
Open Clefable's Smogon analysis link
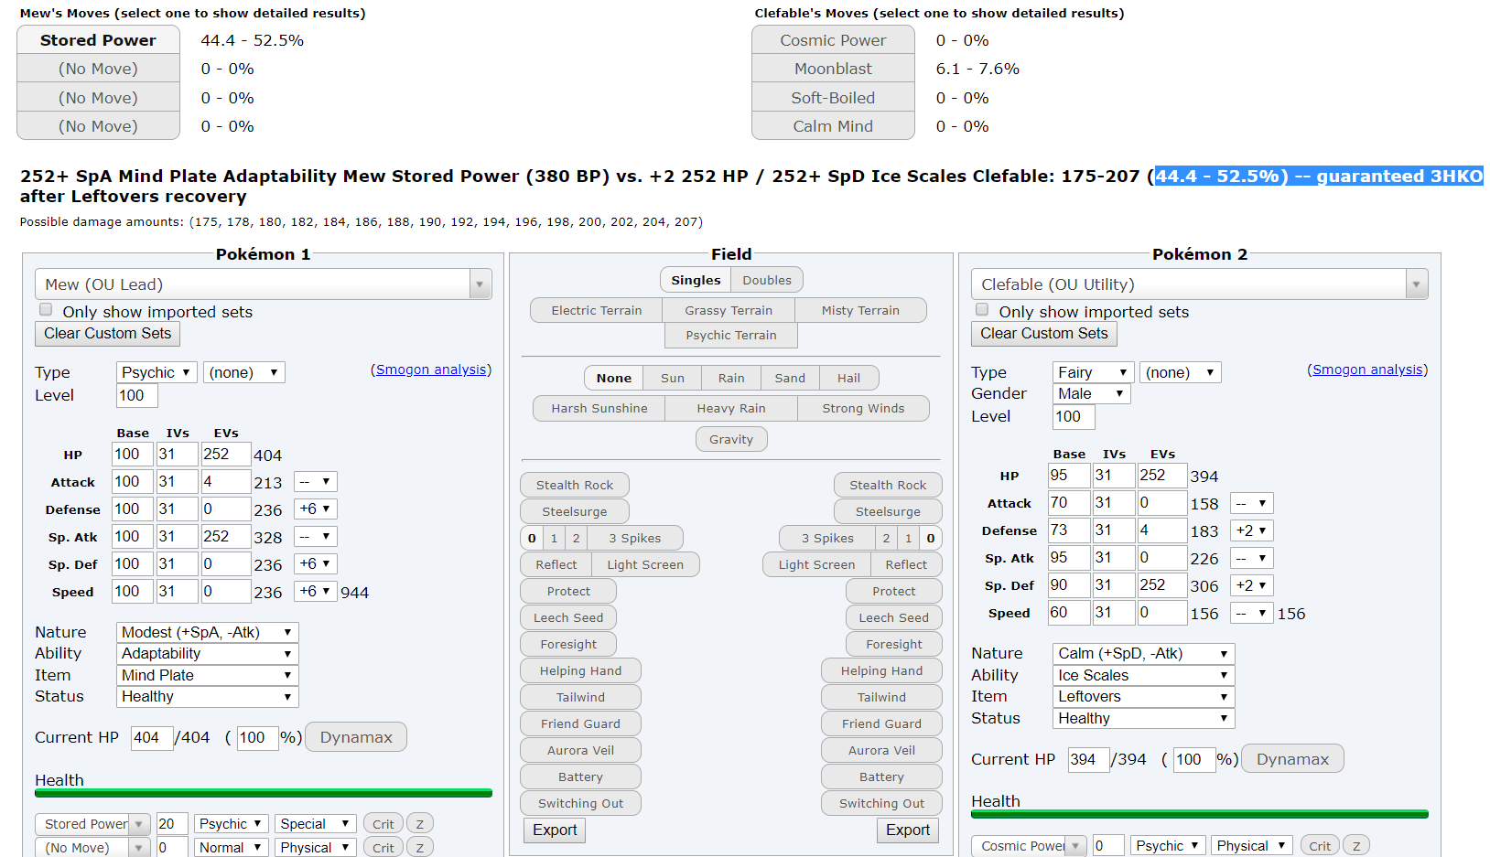click(1367, 370)
